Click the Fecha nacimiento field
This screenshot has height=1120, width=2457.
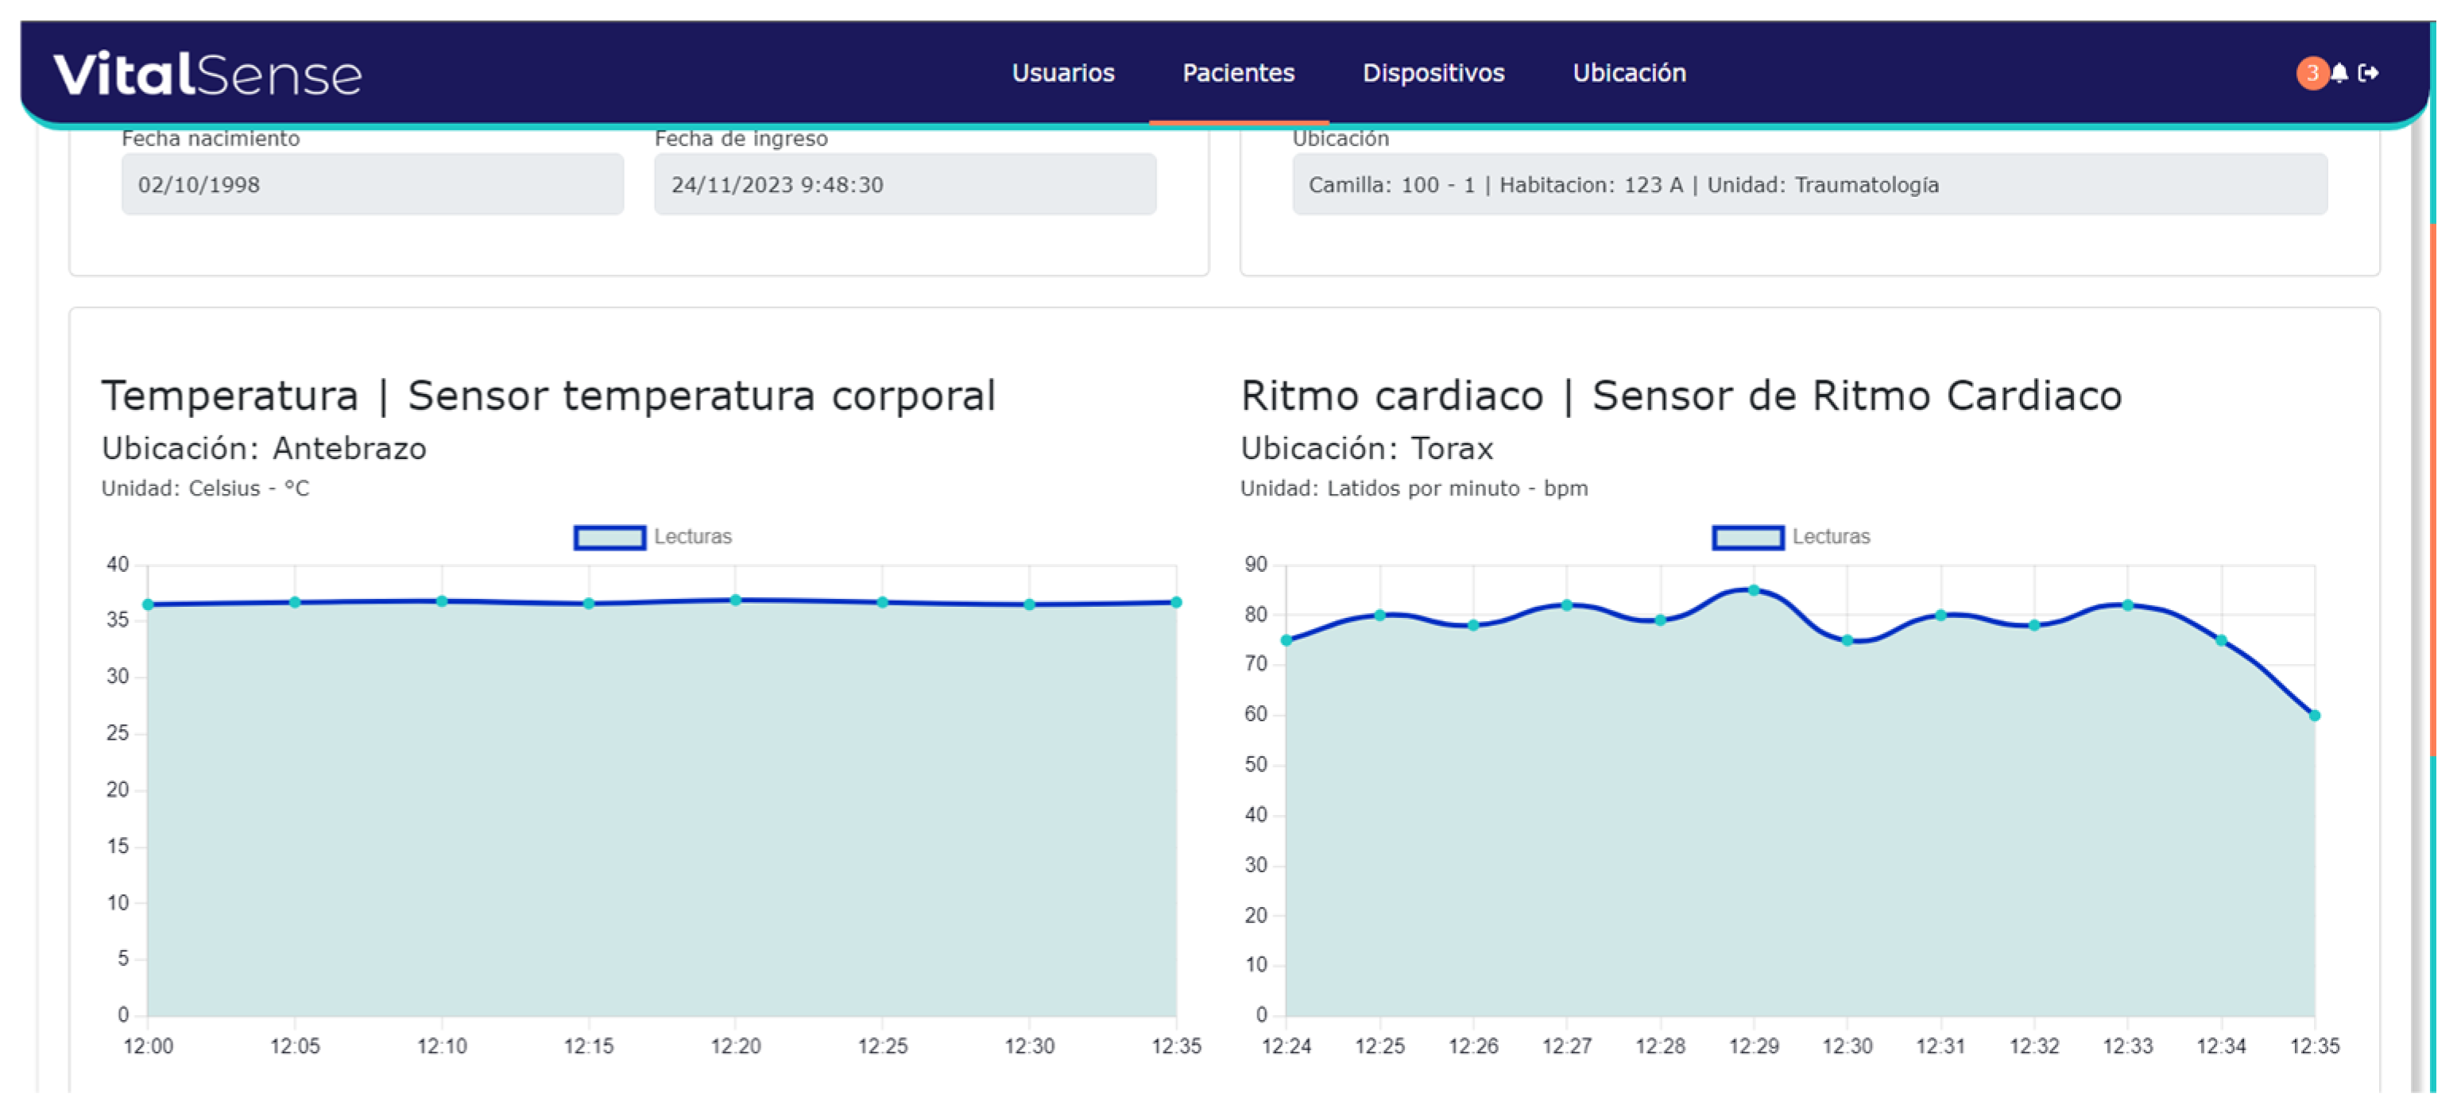point(372,184)
